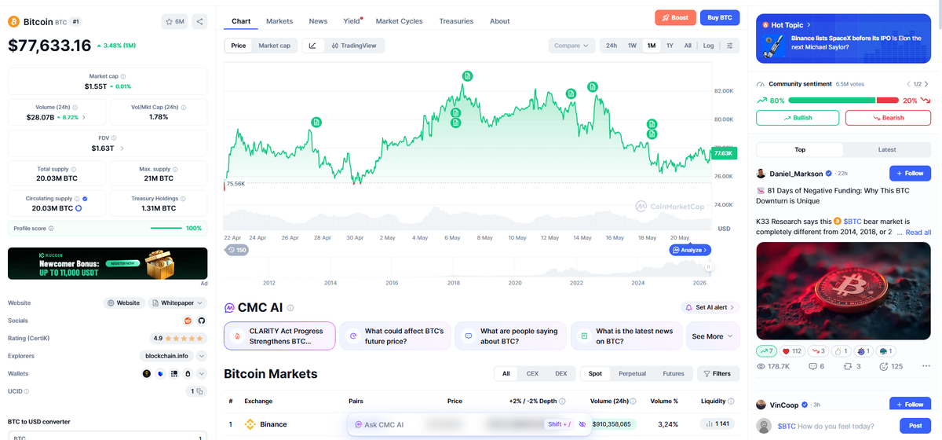Click the orange Boost button
This screenshot has height=440, width=942.
pyautogui.click(x=675, y=17)
